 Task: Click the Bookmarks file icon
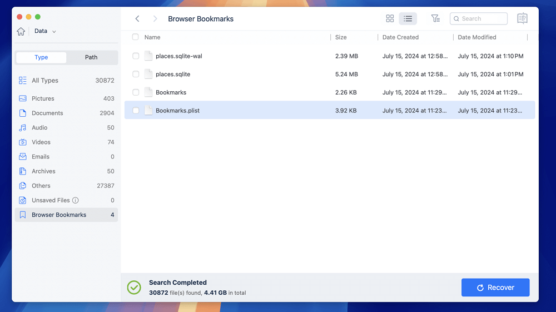(x=148, y=92)
